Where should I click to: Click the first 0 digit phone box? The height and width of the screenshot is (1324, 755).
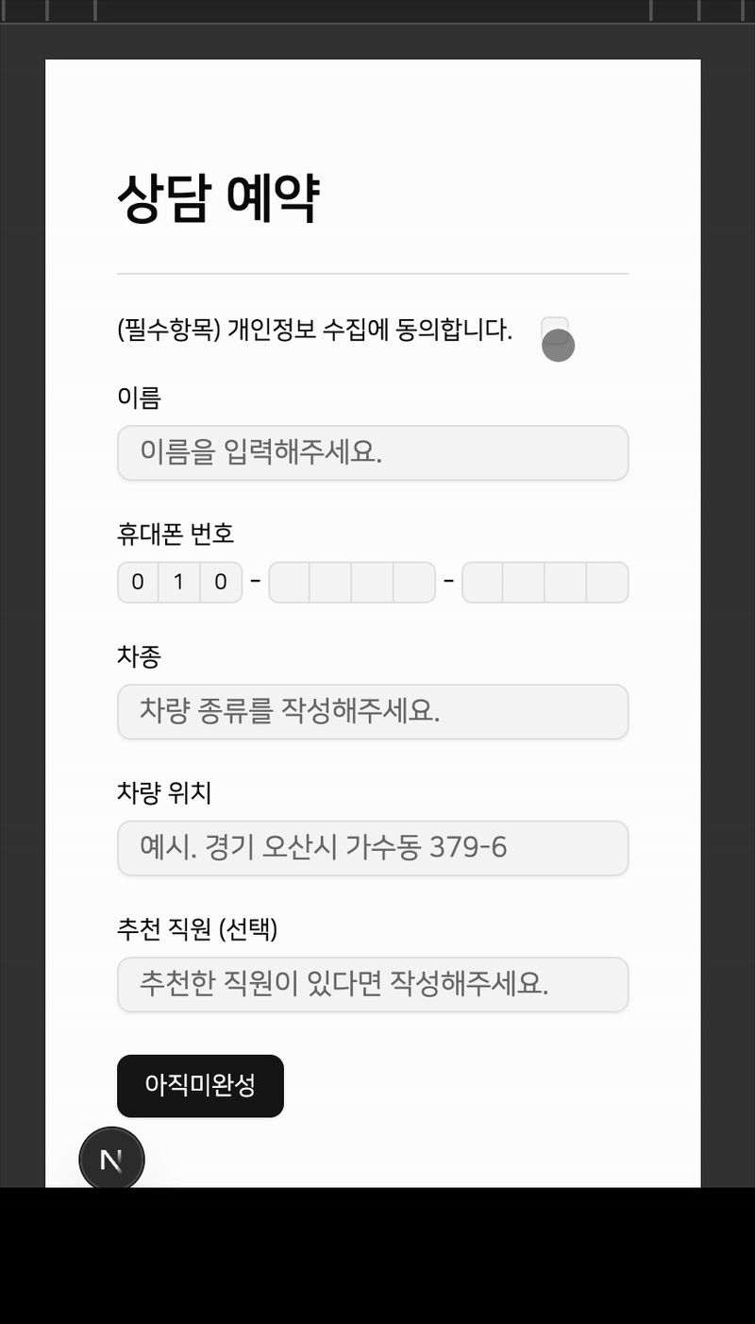click(138, 582)
